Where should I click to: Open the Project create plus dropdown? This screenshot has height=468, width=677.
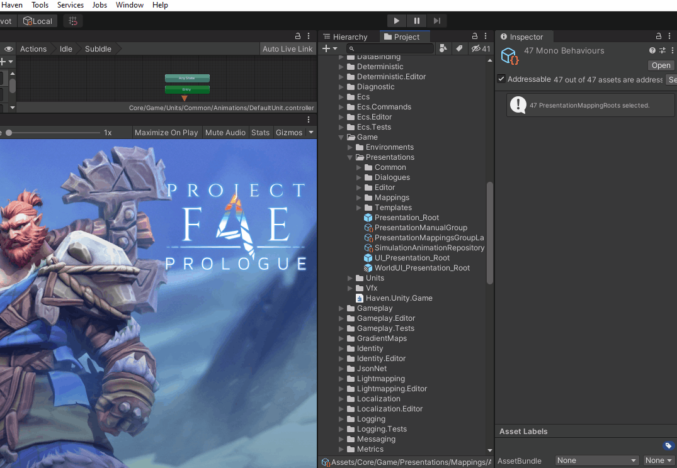pyautogui.click(x=330, y=48)
